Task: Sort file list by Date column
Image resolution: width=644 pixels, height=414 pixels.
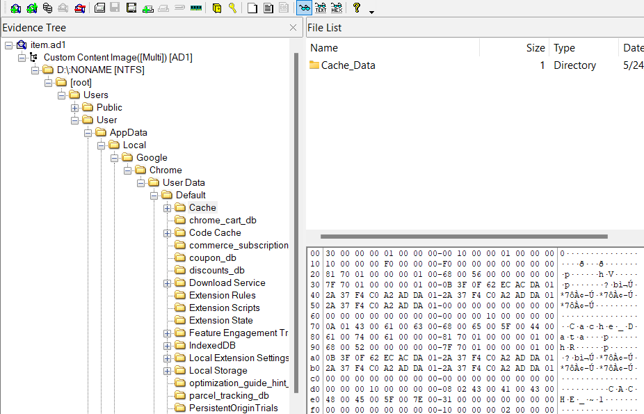Action: pos(631,48)
